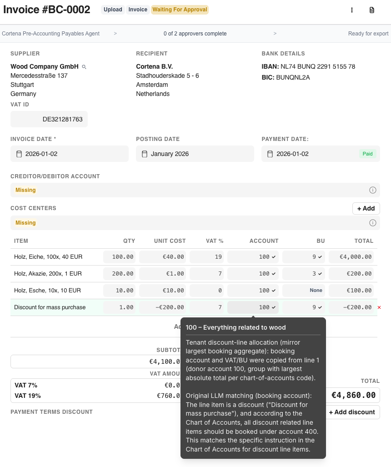This screenshot has height=467, width=391.
Task: Open account dropdown for Holz, Akazie line
Action: click(253, 274)
